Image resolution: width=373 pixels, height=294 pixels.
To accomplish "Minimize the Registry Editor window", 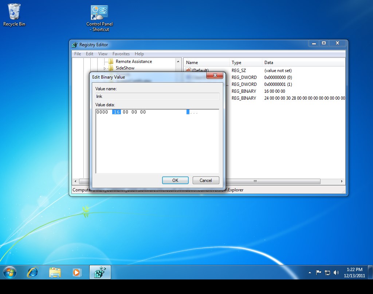I will click(314, 43).
